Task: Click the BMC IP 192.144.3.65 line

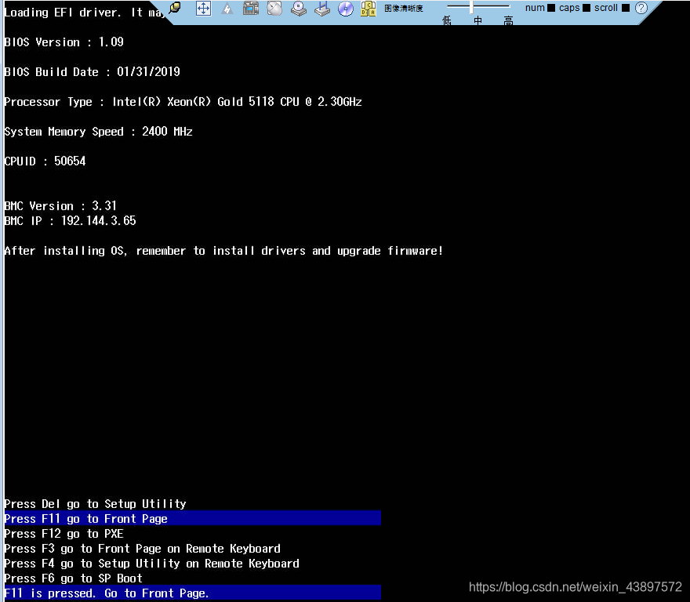Action: (70, 220)
